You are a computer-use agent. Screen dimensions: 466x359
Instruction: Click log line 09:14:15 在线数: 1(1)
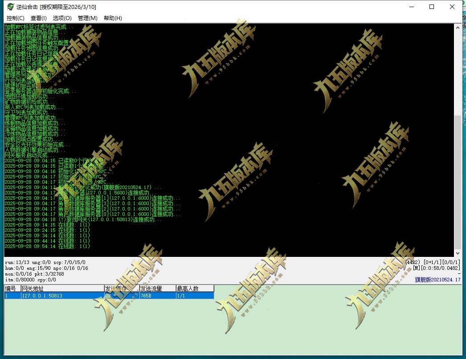47,225
